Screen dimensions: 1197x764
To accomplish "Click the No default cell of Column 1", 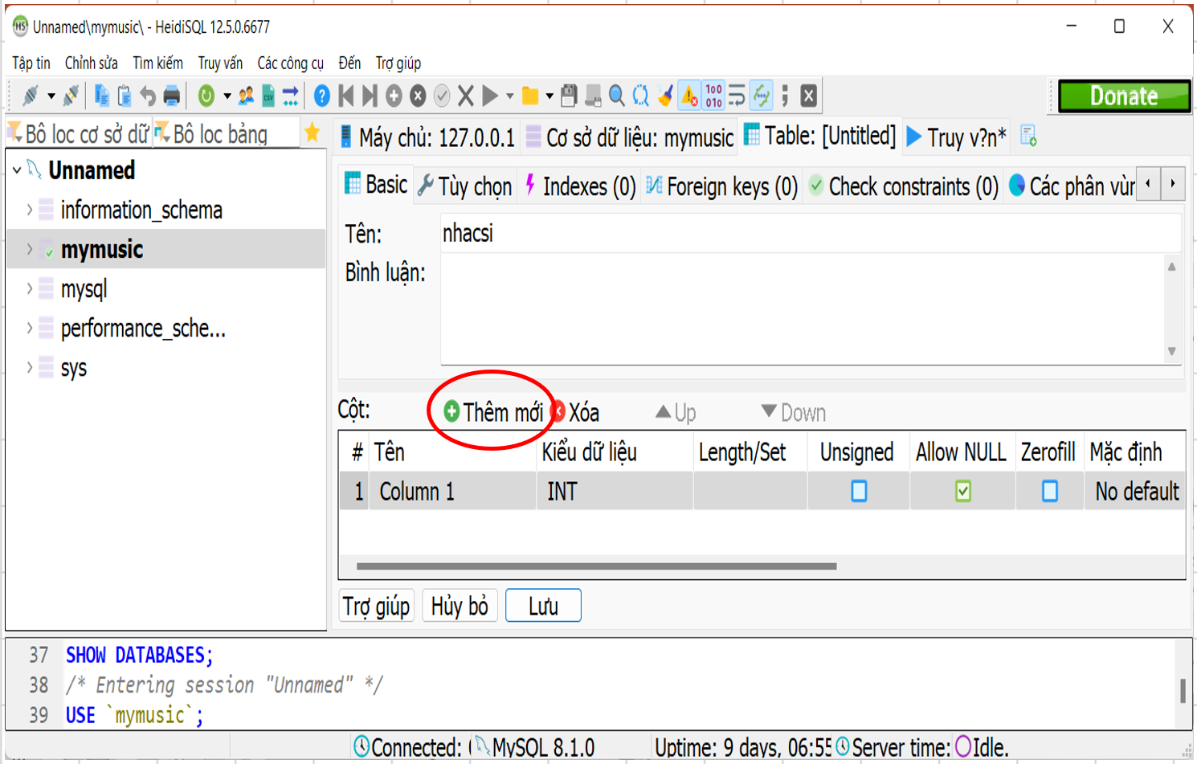I will pyautogui.click(x=1134, y=491).
